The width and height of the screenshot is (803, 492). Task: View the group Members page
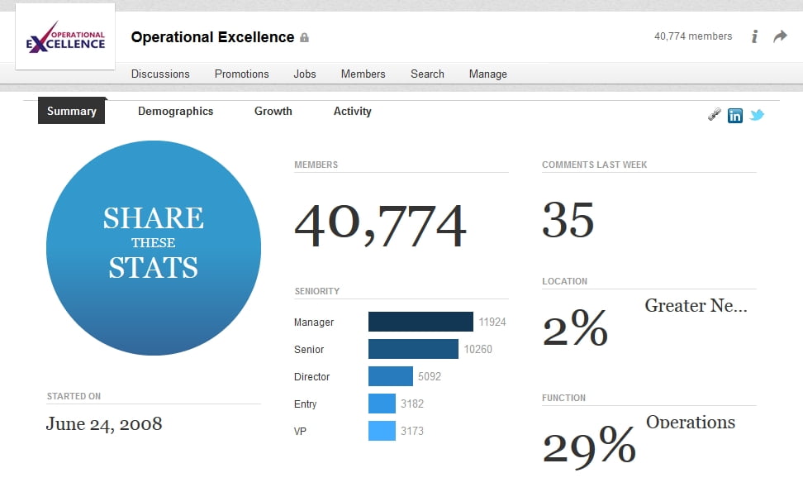(363, 74)
